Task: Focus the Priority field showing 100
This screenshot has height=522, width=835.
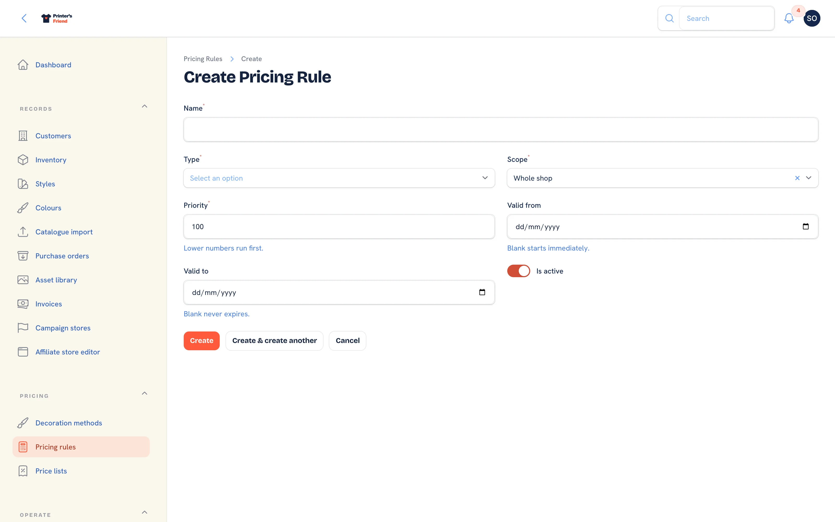Action: click(x=339, y=227)
